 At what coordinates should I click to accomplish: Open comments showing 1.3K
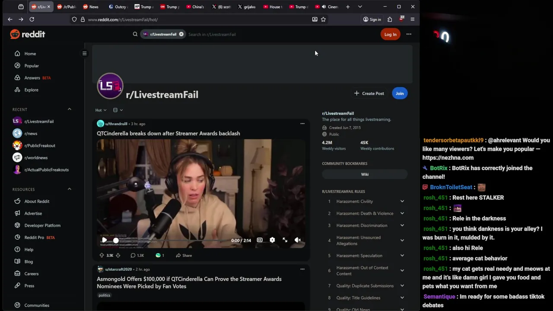(x=137, y=255)
